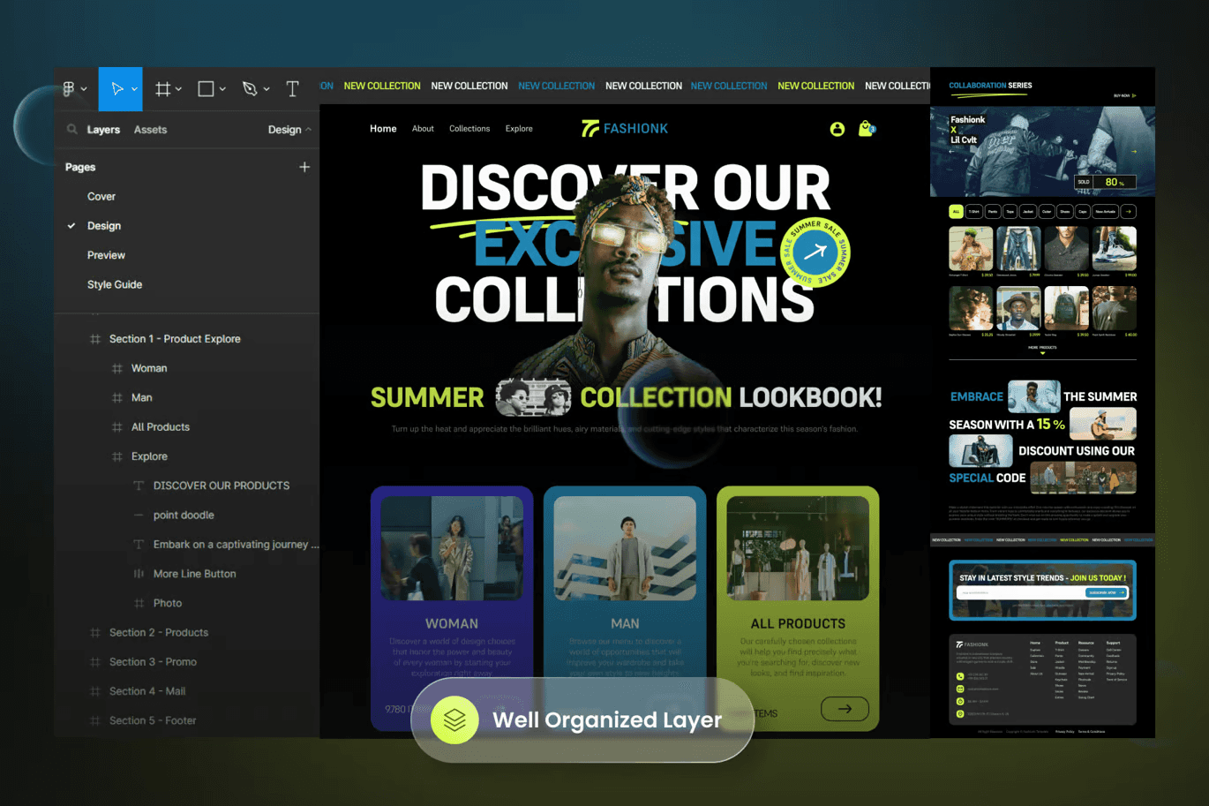Expand More Products under the product grid
The height and width of the screenshot is (806, 1209).
(1042, 349)
